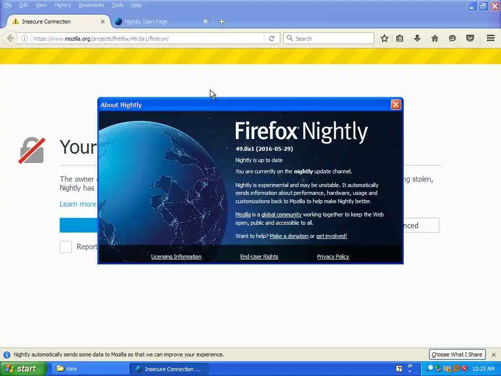Bookmark this page with the star icon
This screenshot has width=501, height=376.
point(385,38)
